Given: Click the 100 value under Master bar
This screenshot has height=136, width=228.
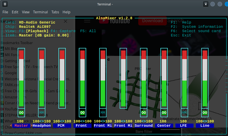Looking at the screenshot, I should click(20, 121).
